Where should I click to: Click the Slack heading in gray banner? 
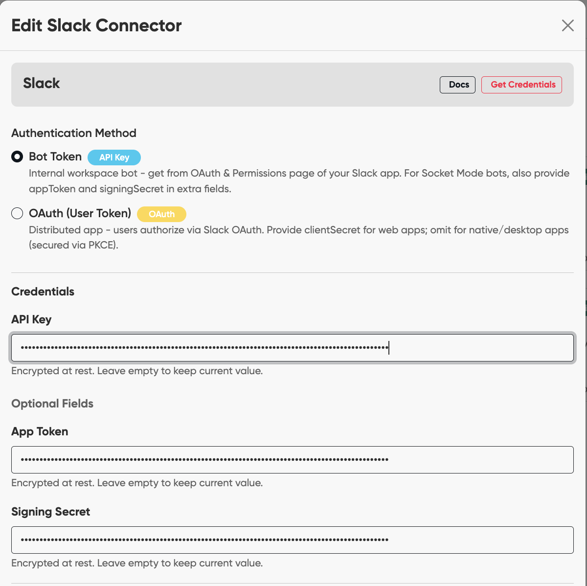[x=42, y=83]
